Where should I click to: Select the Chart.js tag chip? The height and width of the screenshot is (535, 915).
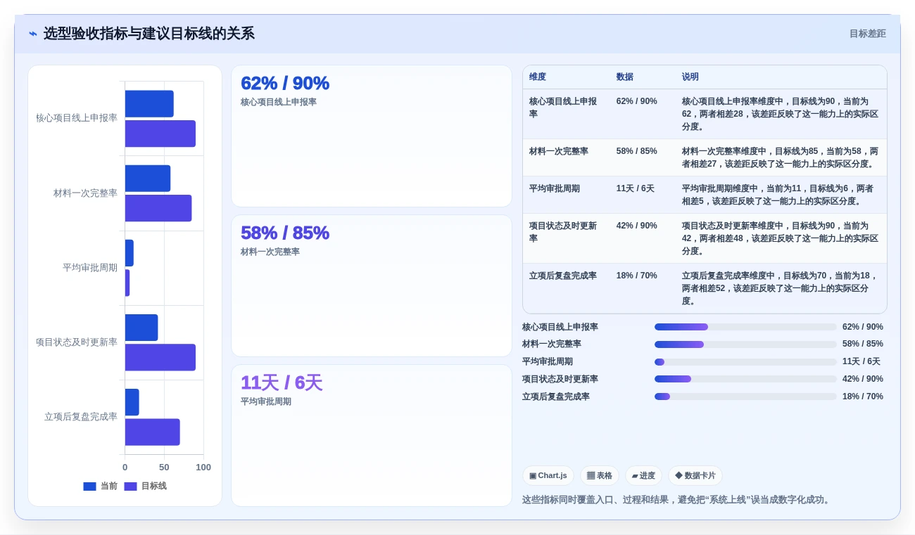[x=548, y=476]
